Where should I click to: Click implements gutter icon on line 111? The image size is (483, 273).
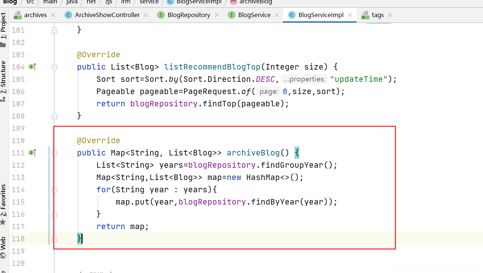pos(33,153)
